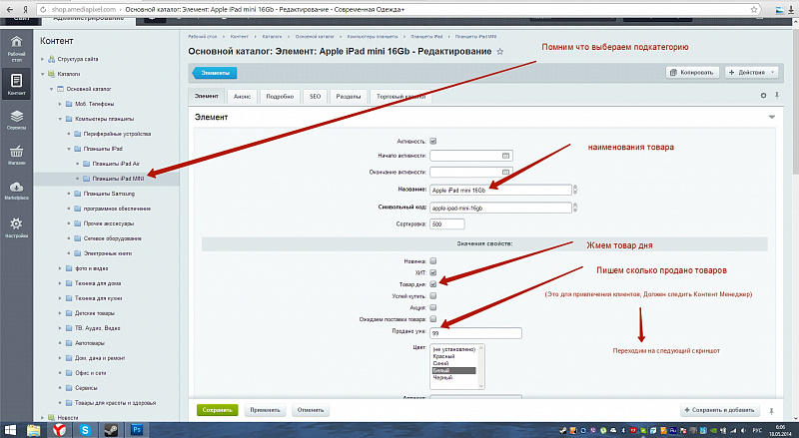
Task: Toggle the ХИТ checkbox
Action: click(433, 272)
